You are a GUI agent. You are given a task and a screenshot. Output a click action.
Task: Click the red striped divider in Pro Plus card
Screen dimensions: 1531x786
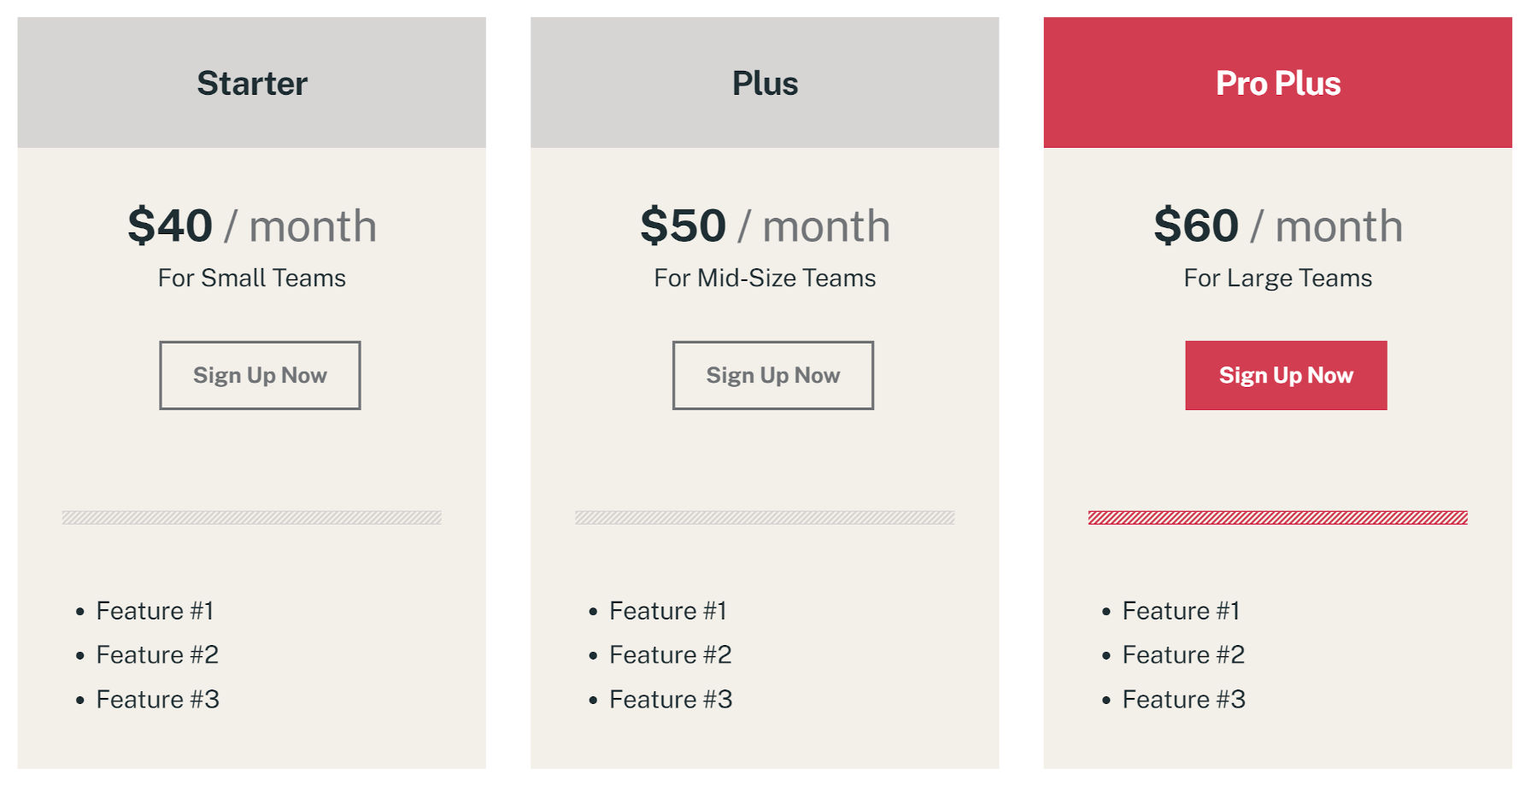pyautogui.click(x=1278, y=518)
